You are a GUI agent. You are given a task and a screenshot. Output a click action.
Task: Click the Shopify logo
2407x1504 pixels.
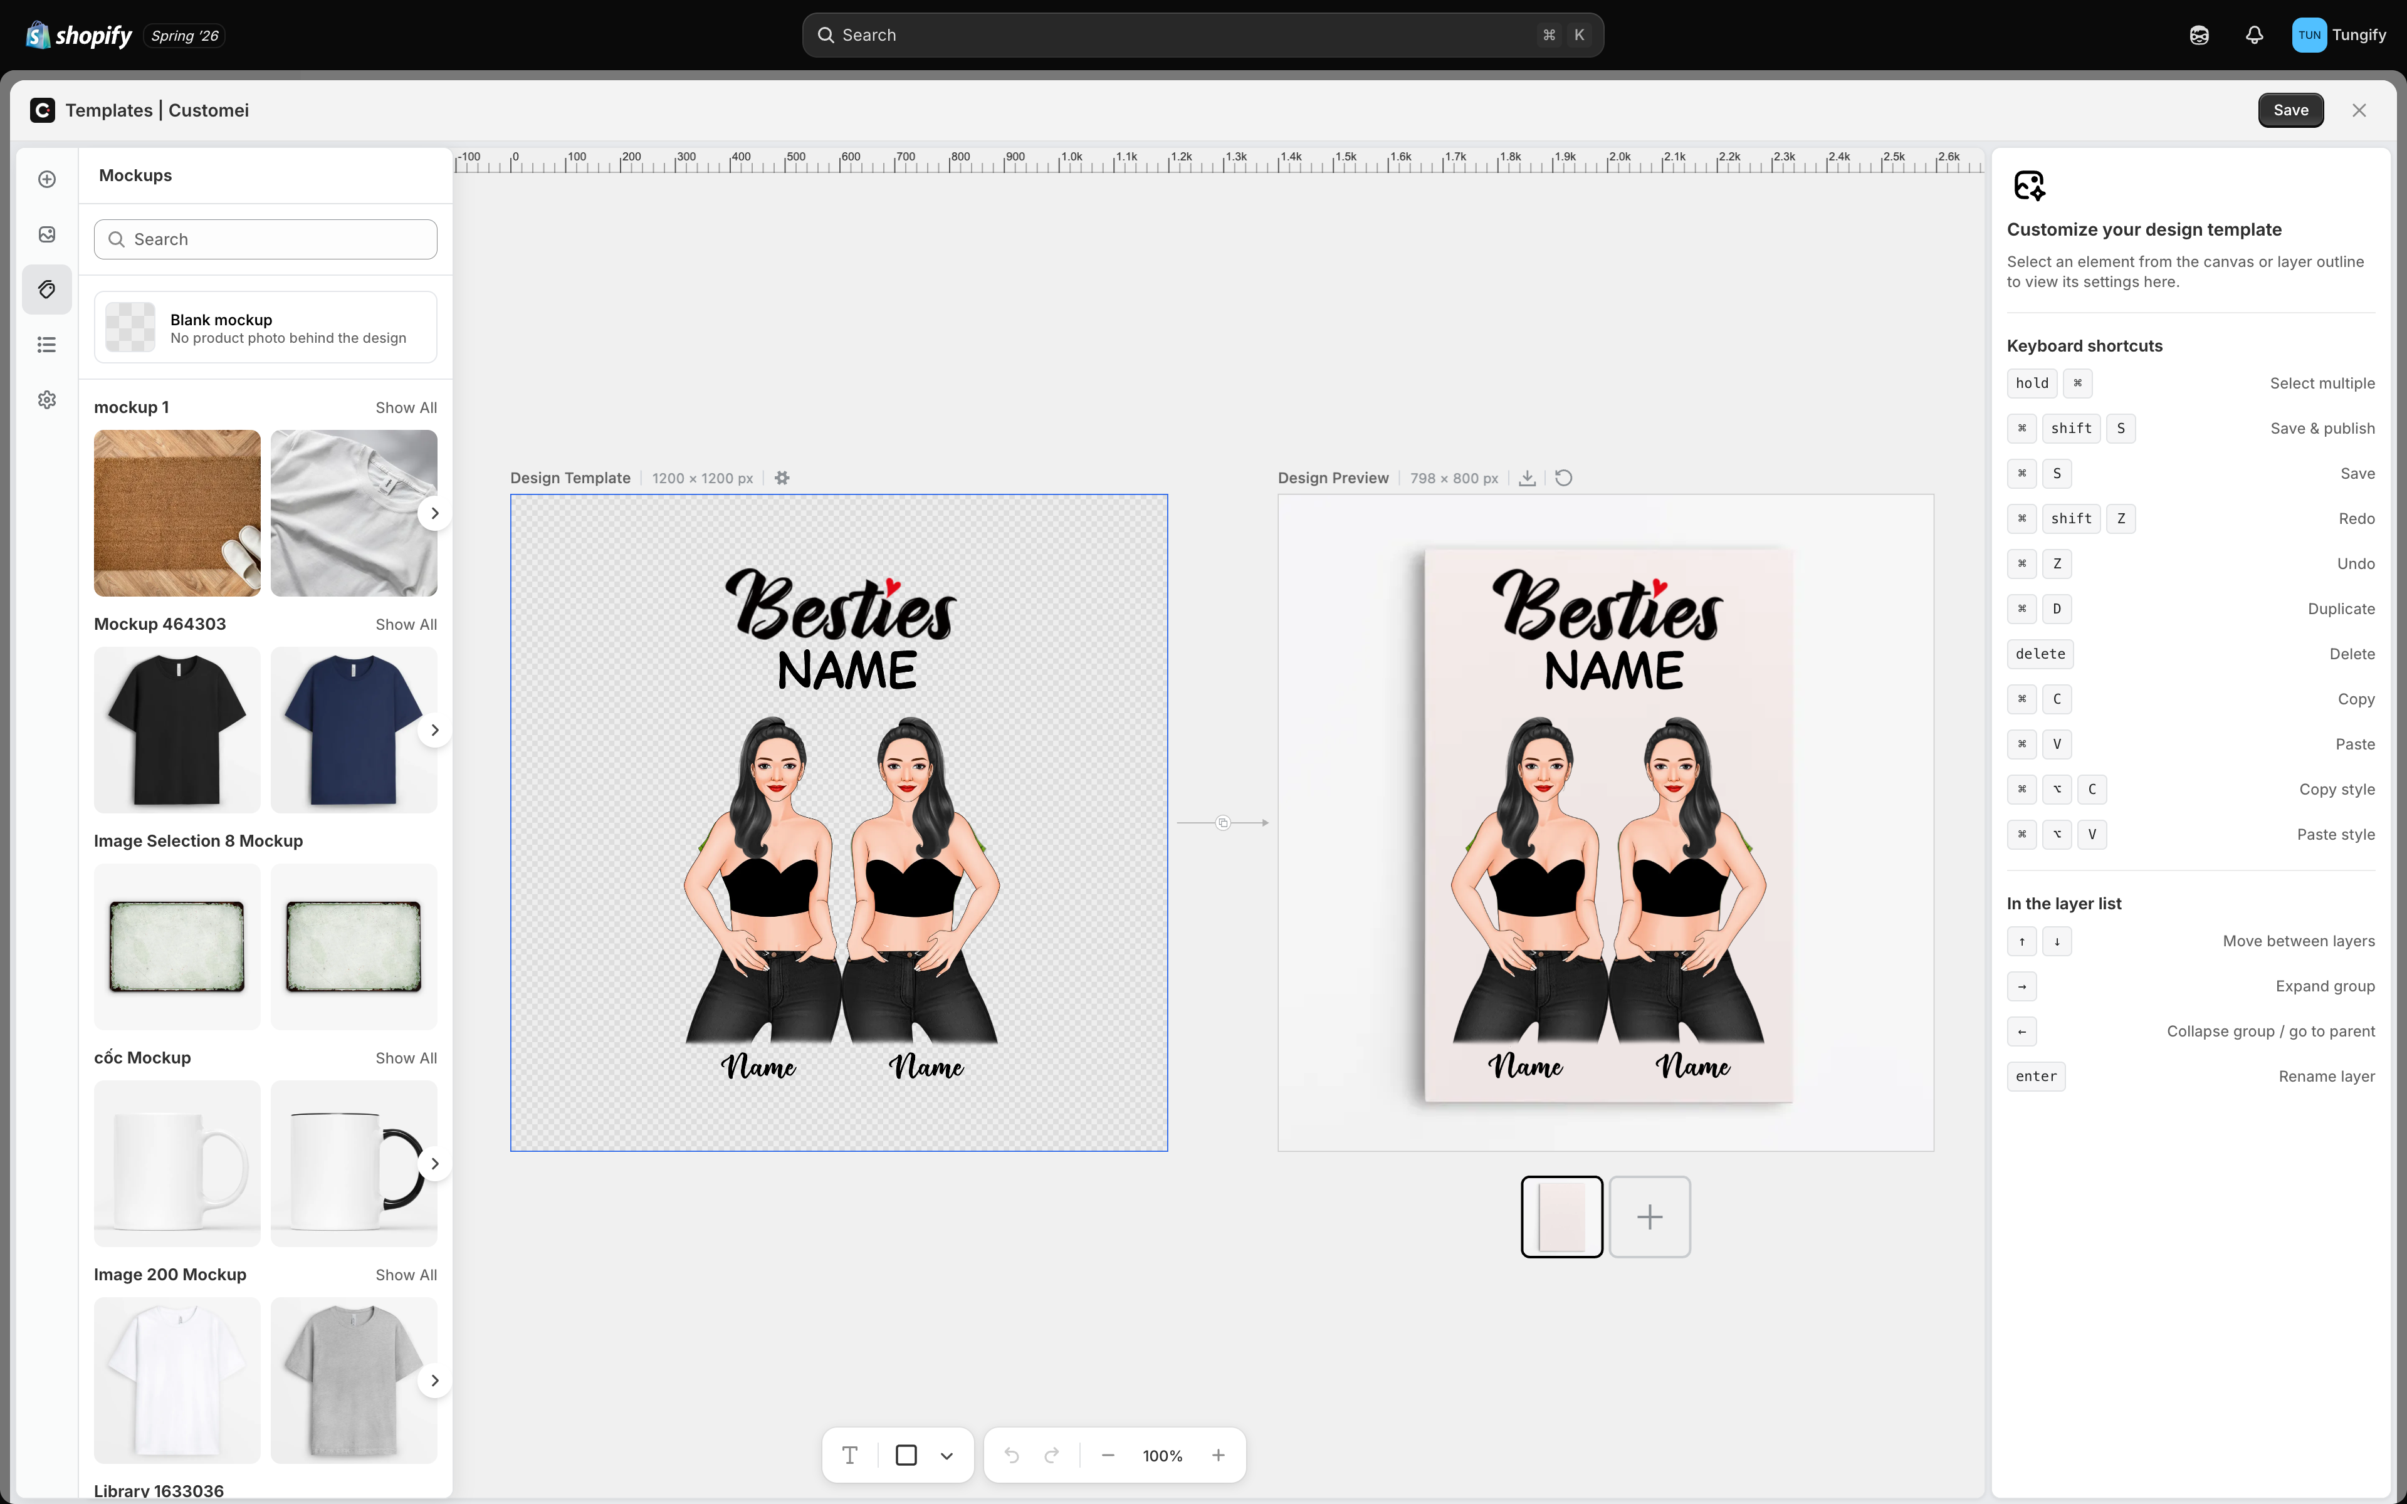(x=78, y=35)
